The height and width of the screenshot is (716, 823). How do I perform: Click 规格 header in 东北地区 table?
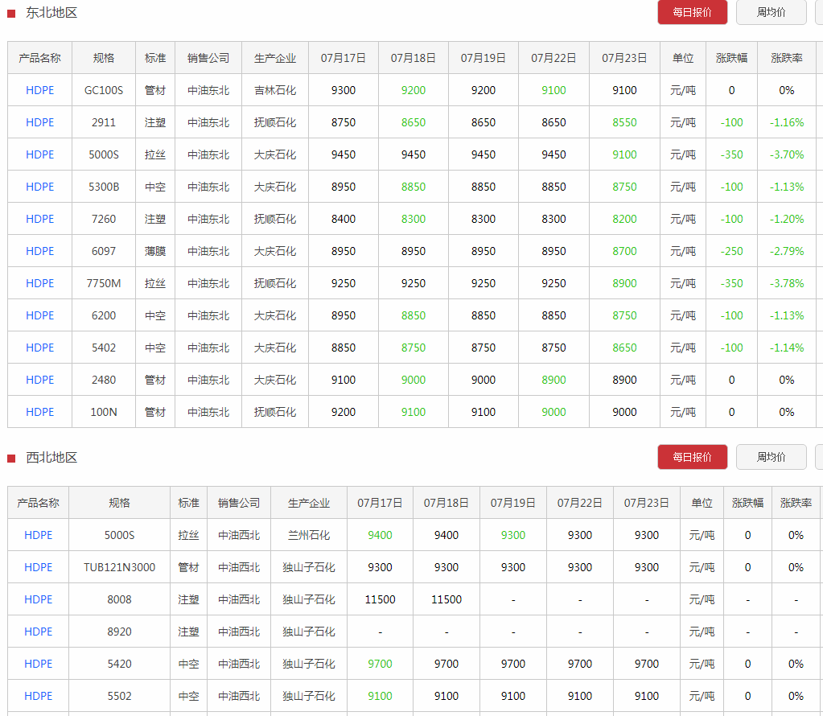104,58
